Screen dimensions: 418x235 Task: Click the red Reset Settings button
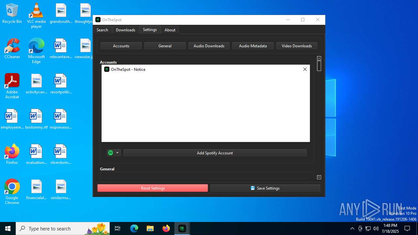tap(153, 188)
